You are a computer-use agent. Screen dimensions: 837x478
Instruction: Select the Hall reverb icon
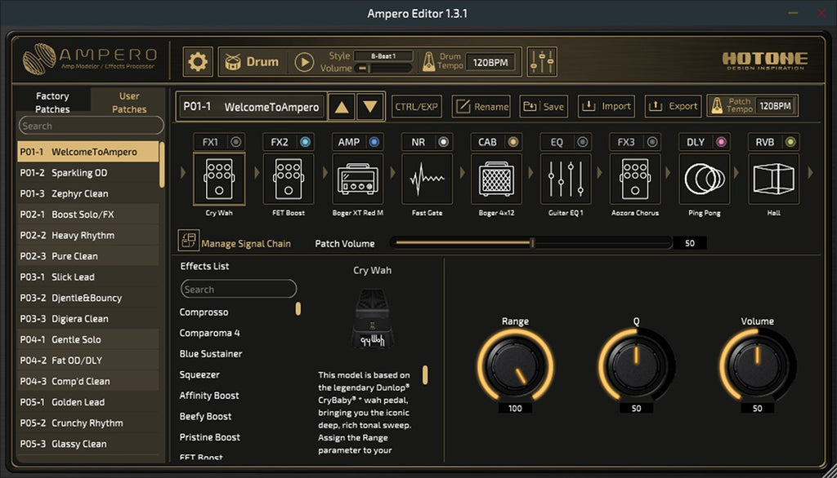click(x=774, y=179)
